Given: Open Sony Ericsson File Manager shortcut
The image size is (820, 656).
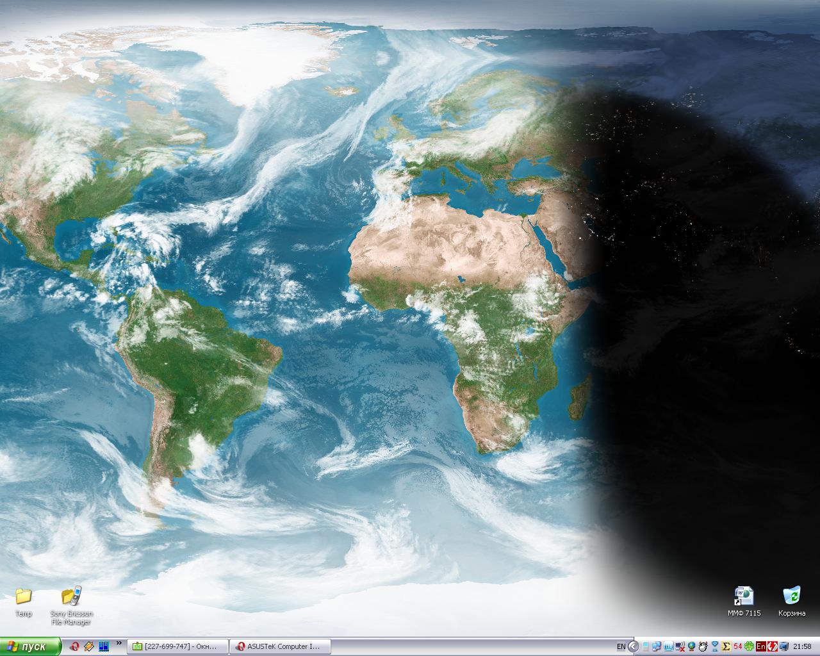Looking at the screenshot, I should [x=71, y=596].
